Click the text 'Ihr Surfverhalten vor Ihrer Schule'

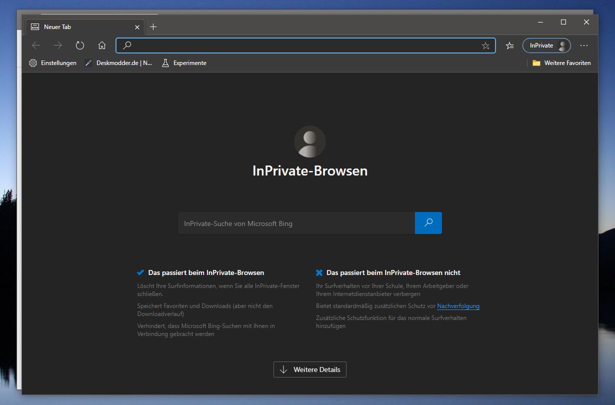tap(392, 290)
